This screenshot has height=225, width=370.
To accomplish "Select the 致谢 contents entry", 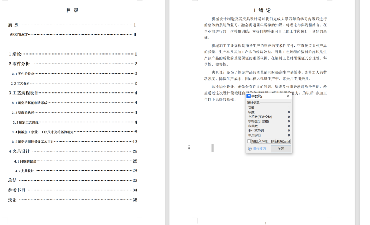I will 12,200.
